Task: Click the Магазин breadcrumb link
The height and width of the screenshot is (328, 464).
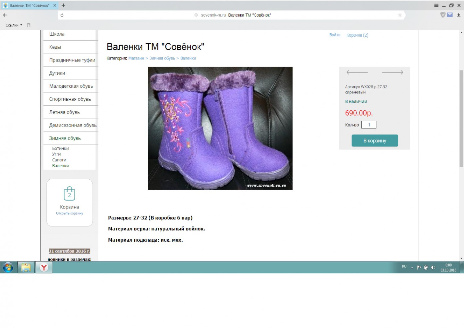Action: 136,58
